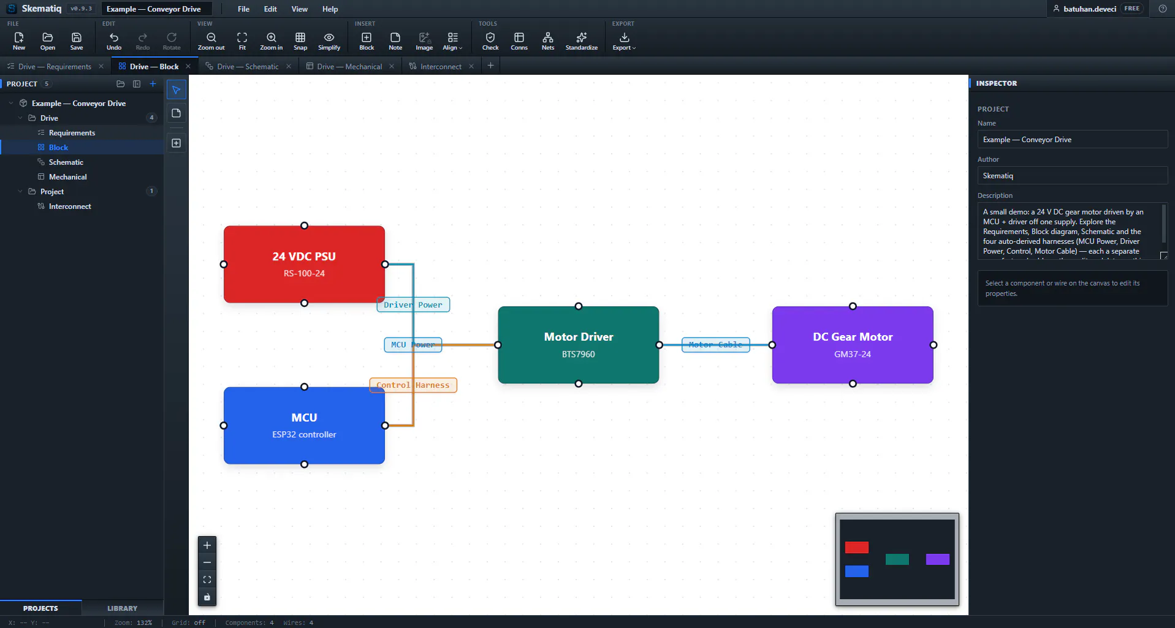The height and width of the screenshot is (628, 1175).
Task: Click the Motor Cable wire label
Action: 715,345
